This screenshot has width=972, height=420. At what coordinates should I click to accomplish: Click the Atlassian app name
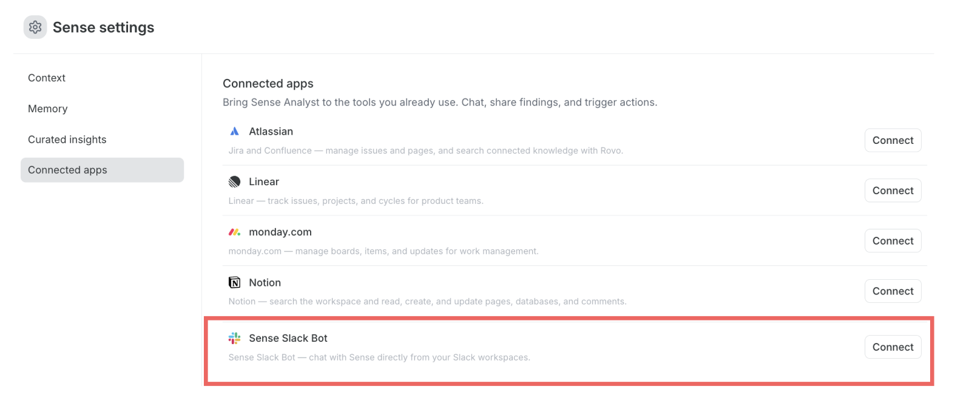pyautogui.click(x=271, y=131)
